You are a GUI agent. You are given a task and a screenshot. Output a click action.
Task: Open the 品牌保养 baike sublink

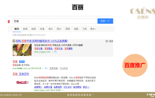pyautogui.click(x=58, y=87)
